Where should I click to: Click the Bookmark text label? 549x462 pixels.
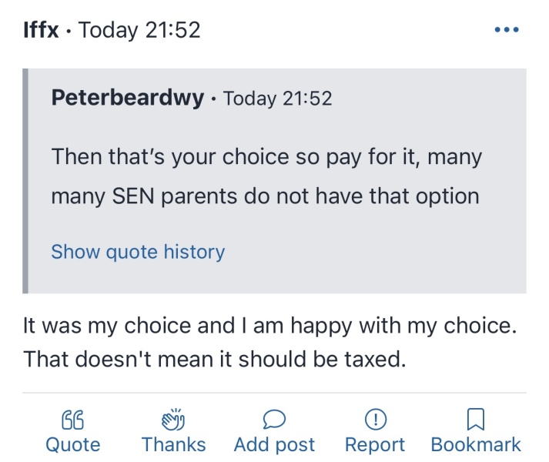pos(476,444)
